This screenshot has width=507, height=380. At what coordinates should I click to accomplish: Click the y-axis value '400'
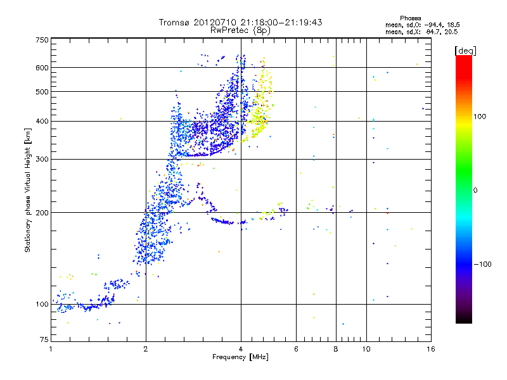click(x=42, y=121)
